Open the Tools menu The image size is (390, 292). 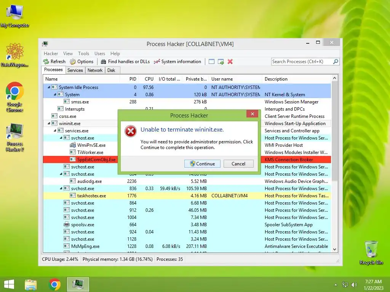tap(83, 53)
